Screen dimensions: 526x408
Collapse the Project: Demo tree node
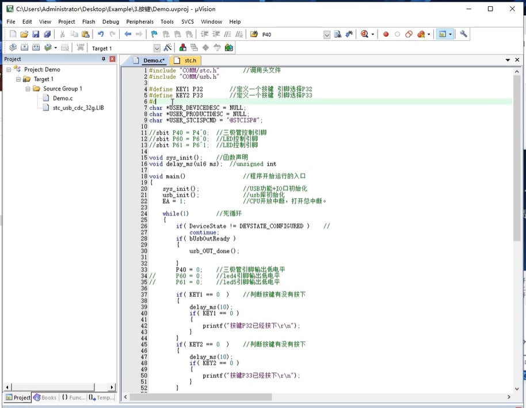[9, 70]
